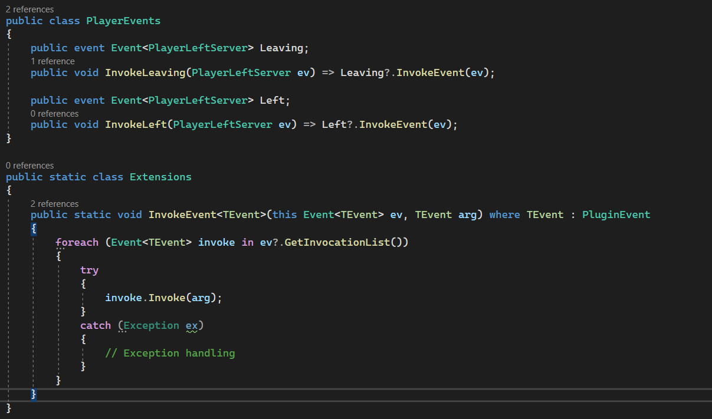Click the 'foreach' keyword
This screenshot has height=419, width=712.
click(x=77, y=242)
